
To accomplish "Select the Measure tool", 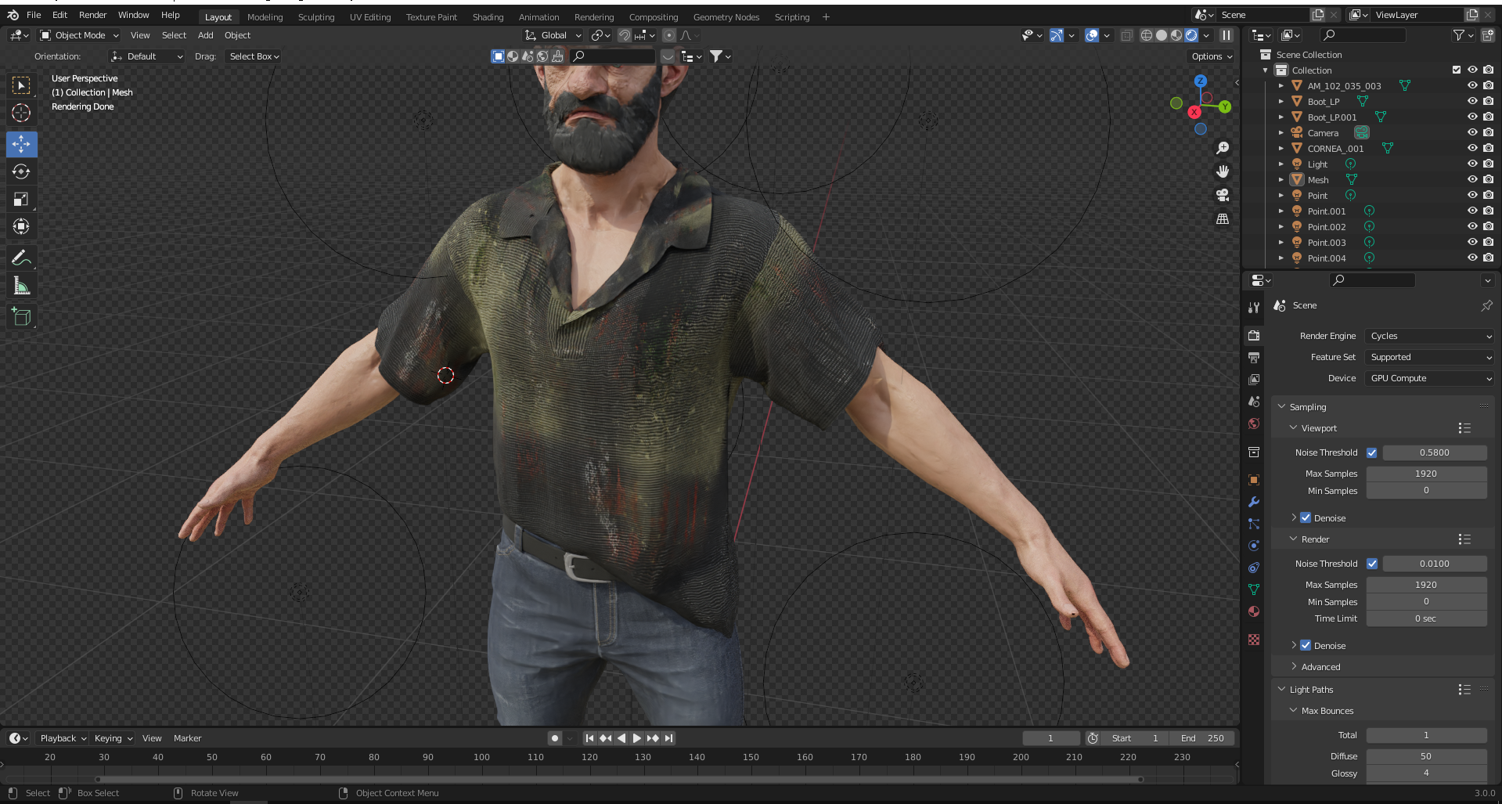I will coord(21,286).
